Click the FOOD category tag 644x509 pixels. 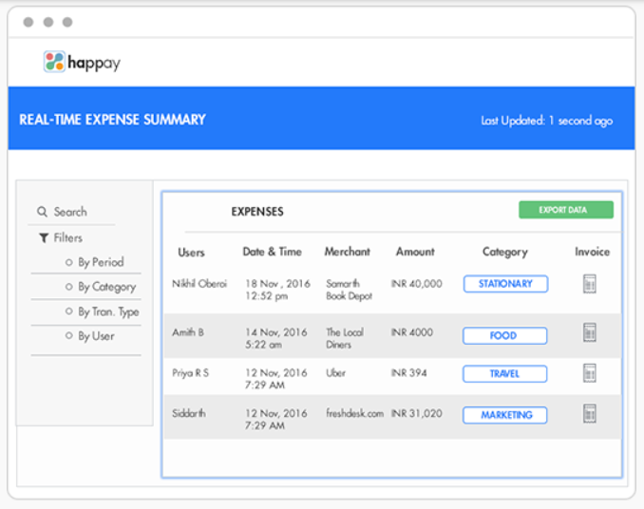(504, 335)
